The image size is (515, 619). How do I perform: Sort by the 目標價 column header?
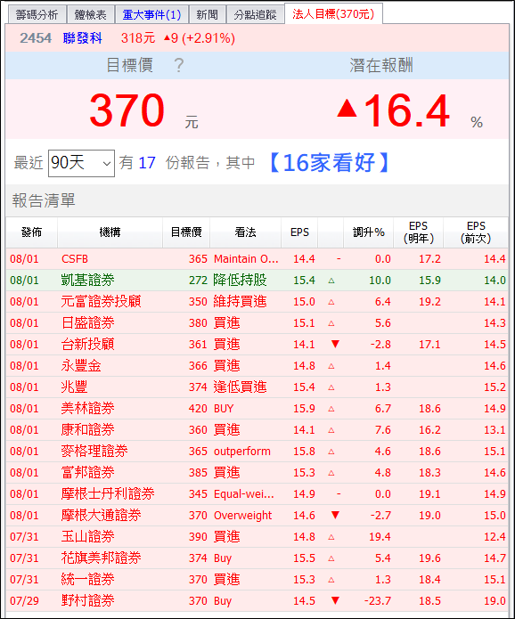[186, 232]
